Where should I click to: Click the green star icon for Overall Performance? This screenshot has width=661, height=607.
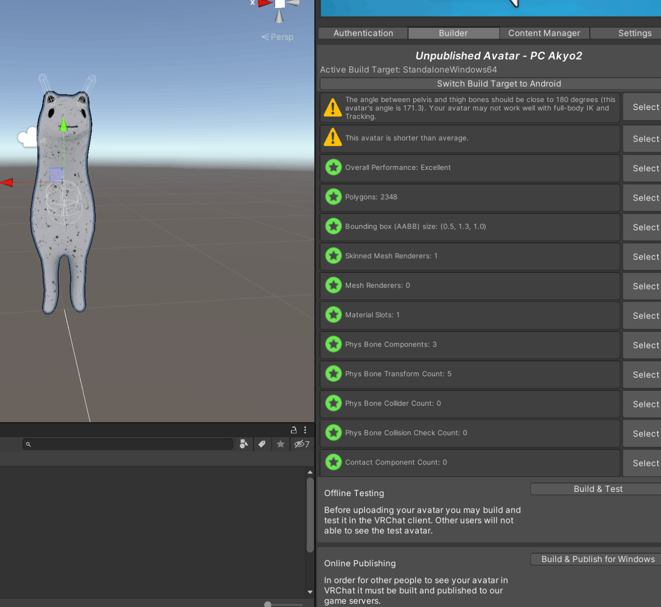(x=333, y=167)
